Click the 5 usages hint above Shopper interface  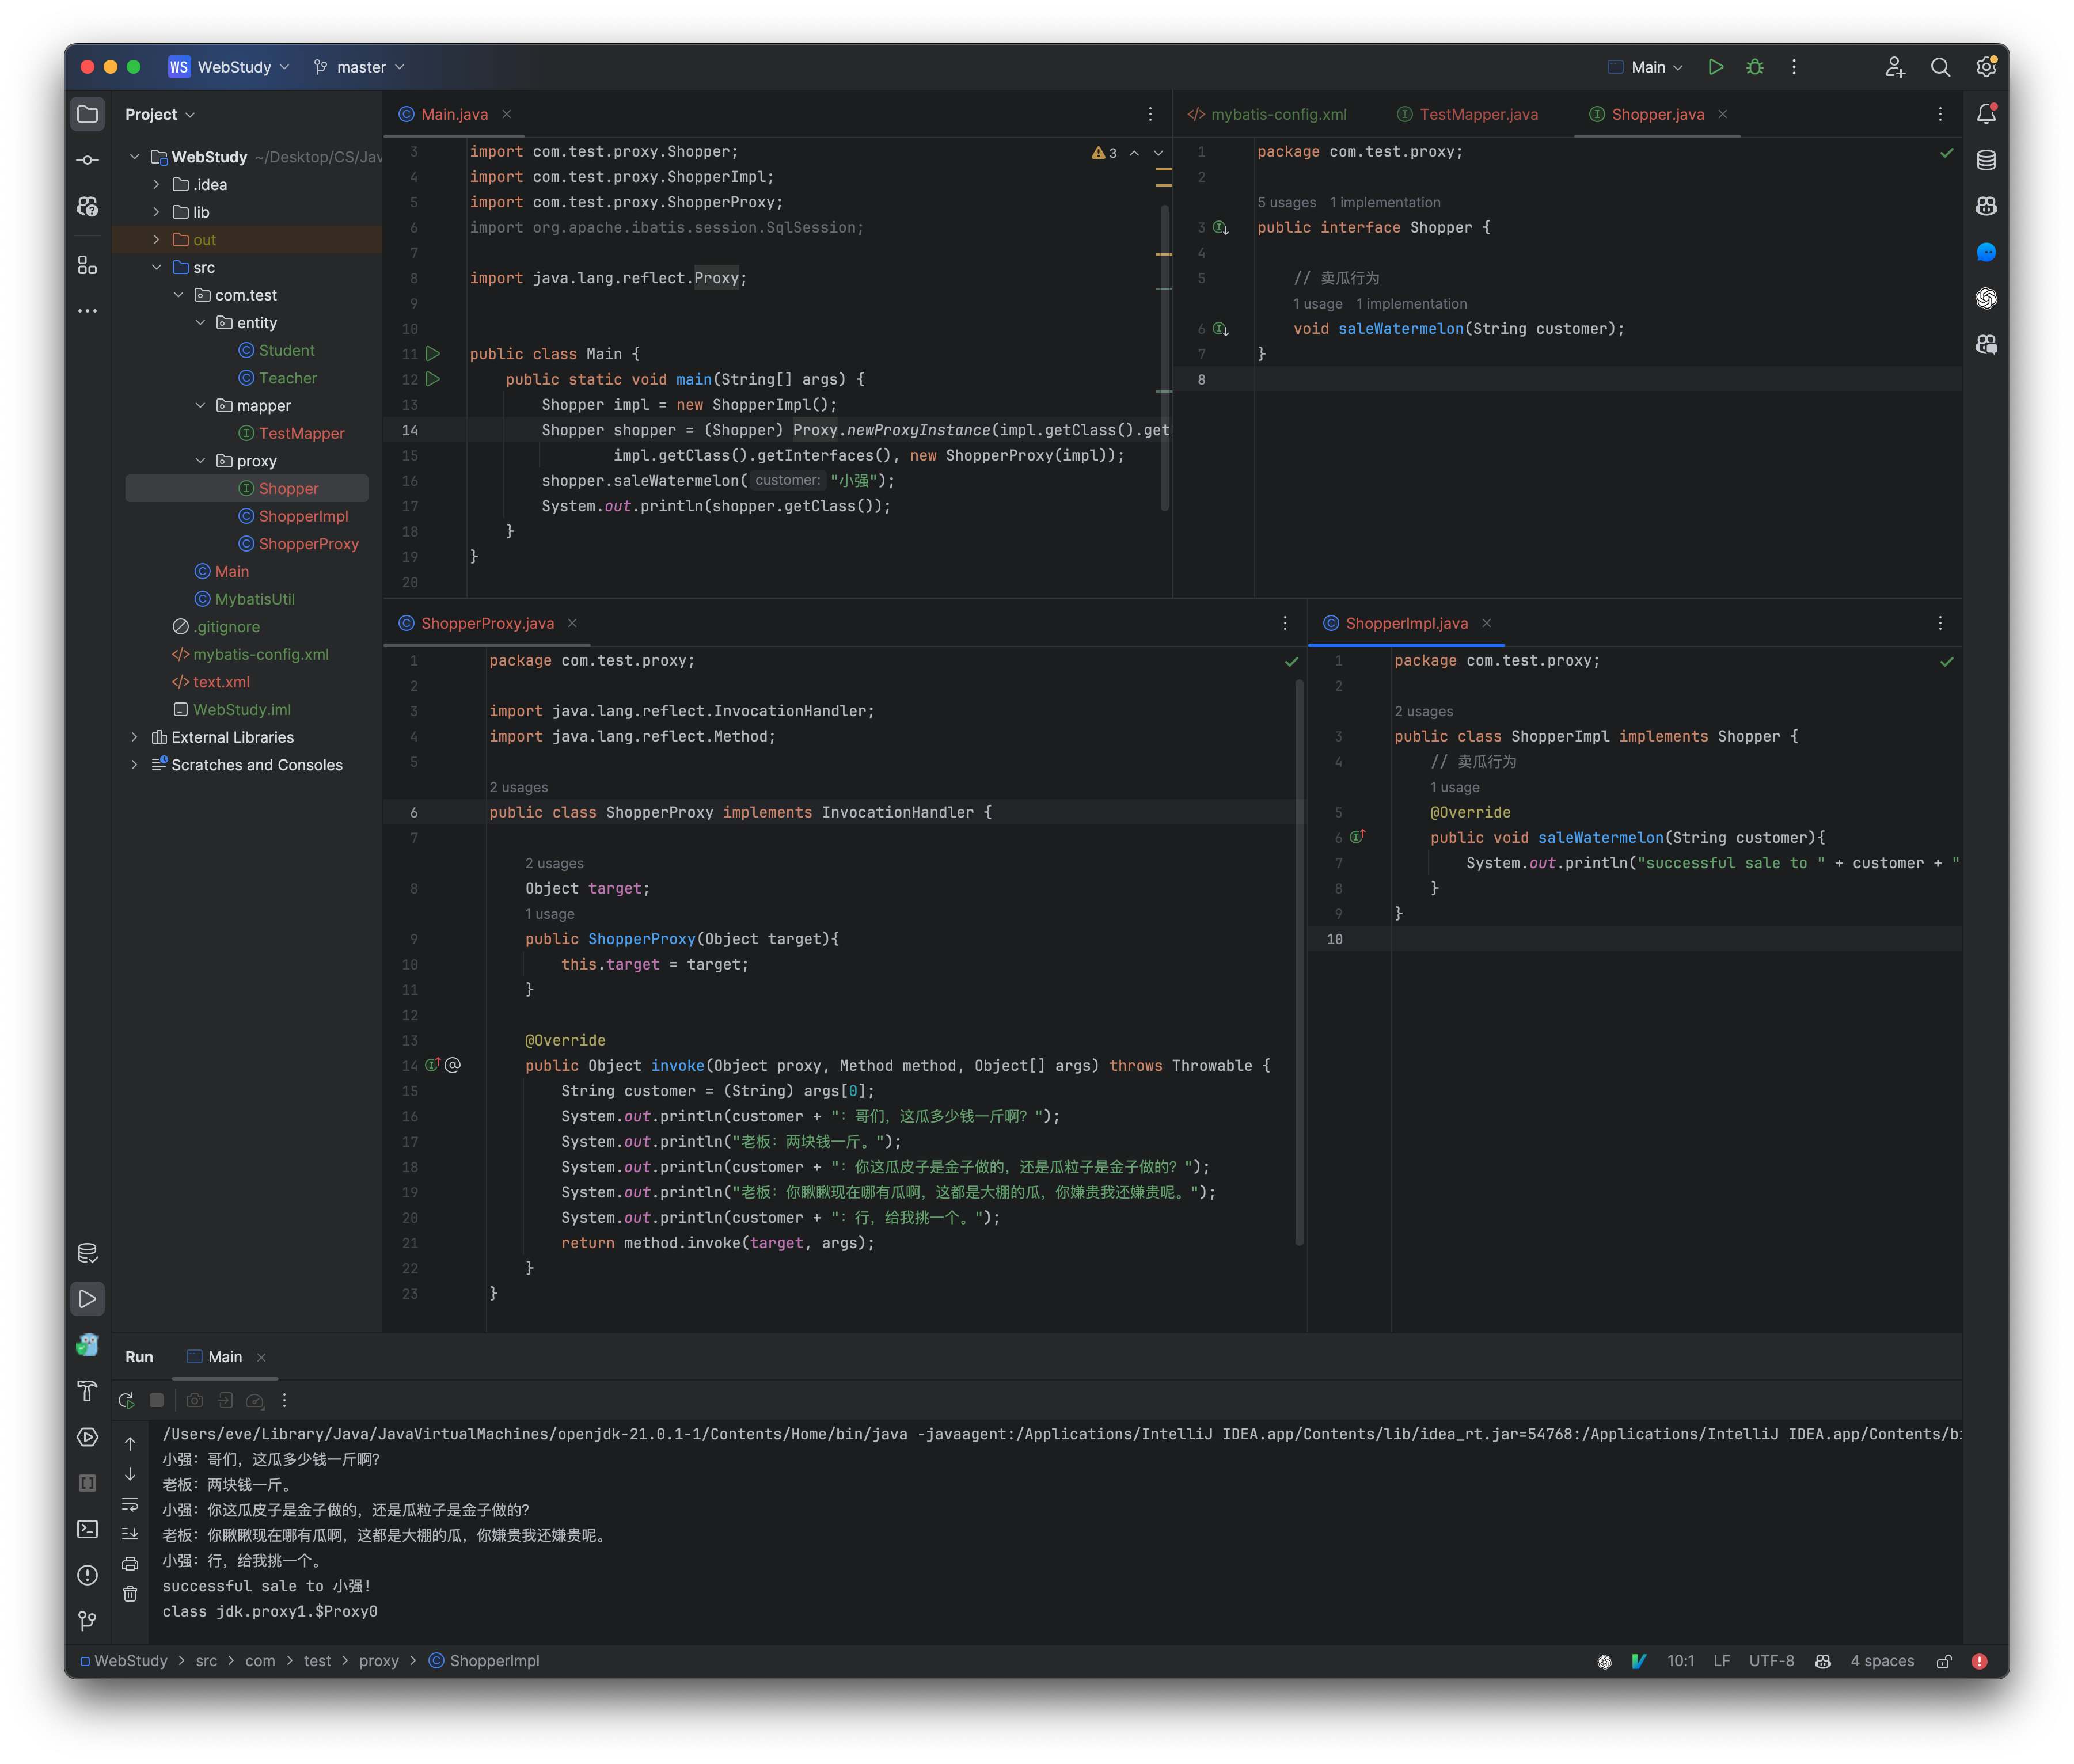1286,202
